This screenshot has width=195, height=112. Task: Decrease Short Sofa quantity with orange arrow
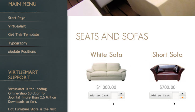click(x=182, y=97)
